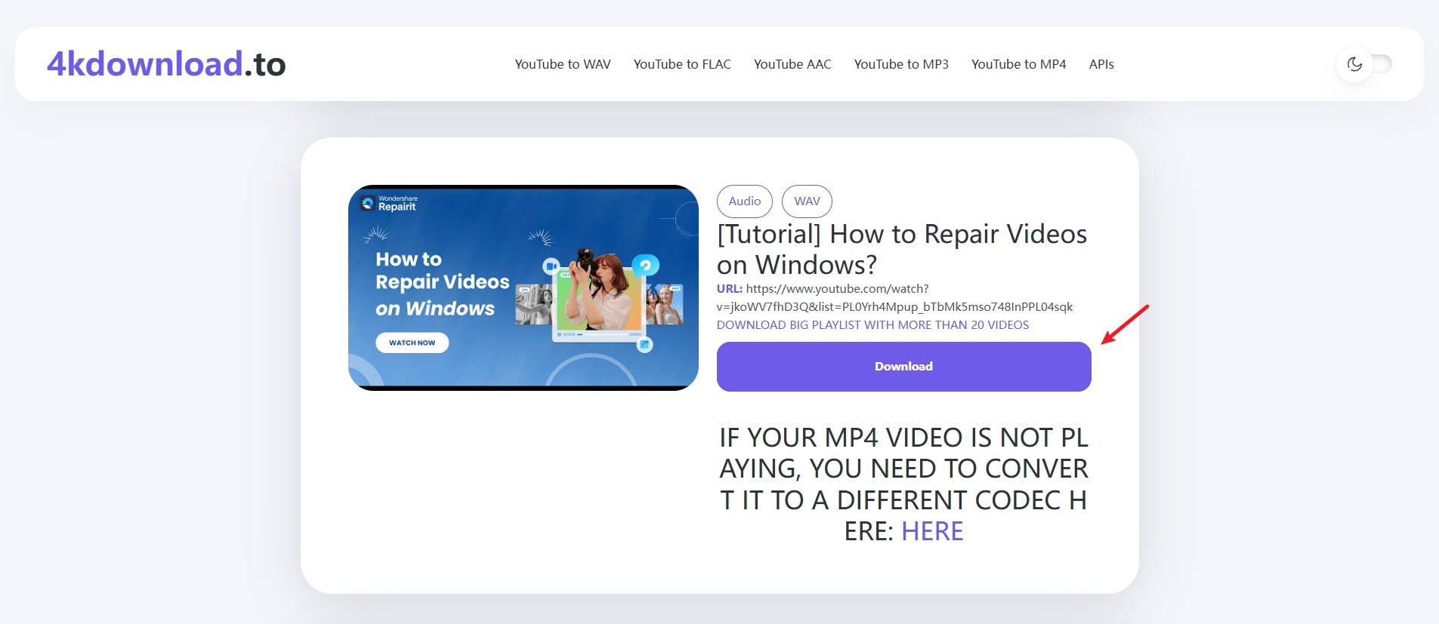Screen dimensions: 1439x624
Task: Navigate to YouTube to MP4
Action: tap(1018, 64)
